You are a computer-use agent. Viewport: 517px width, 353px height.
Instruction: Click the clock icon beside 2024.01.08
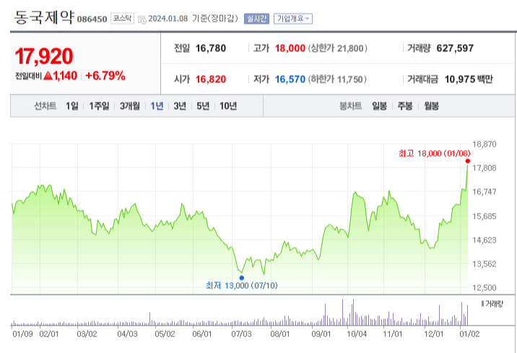click(x=142, y=19)
